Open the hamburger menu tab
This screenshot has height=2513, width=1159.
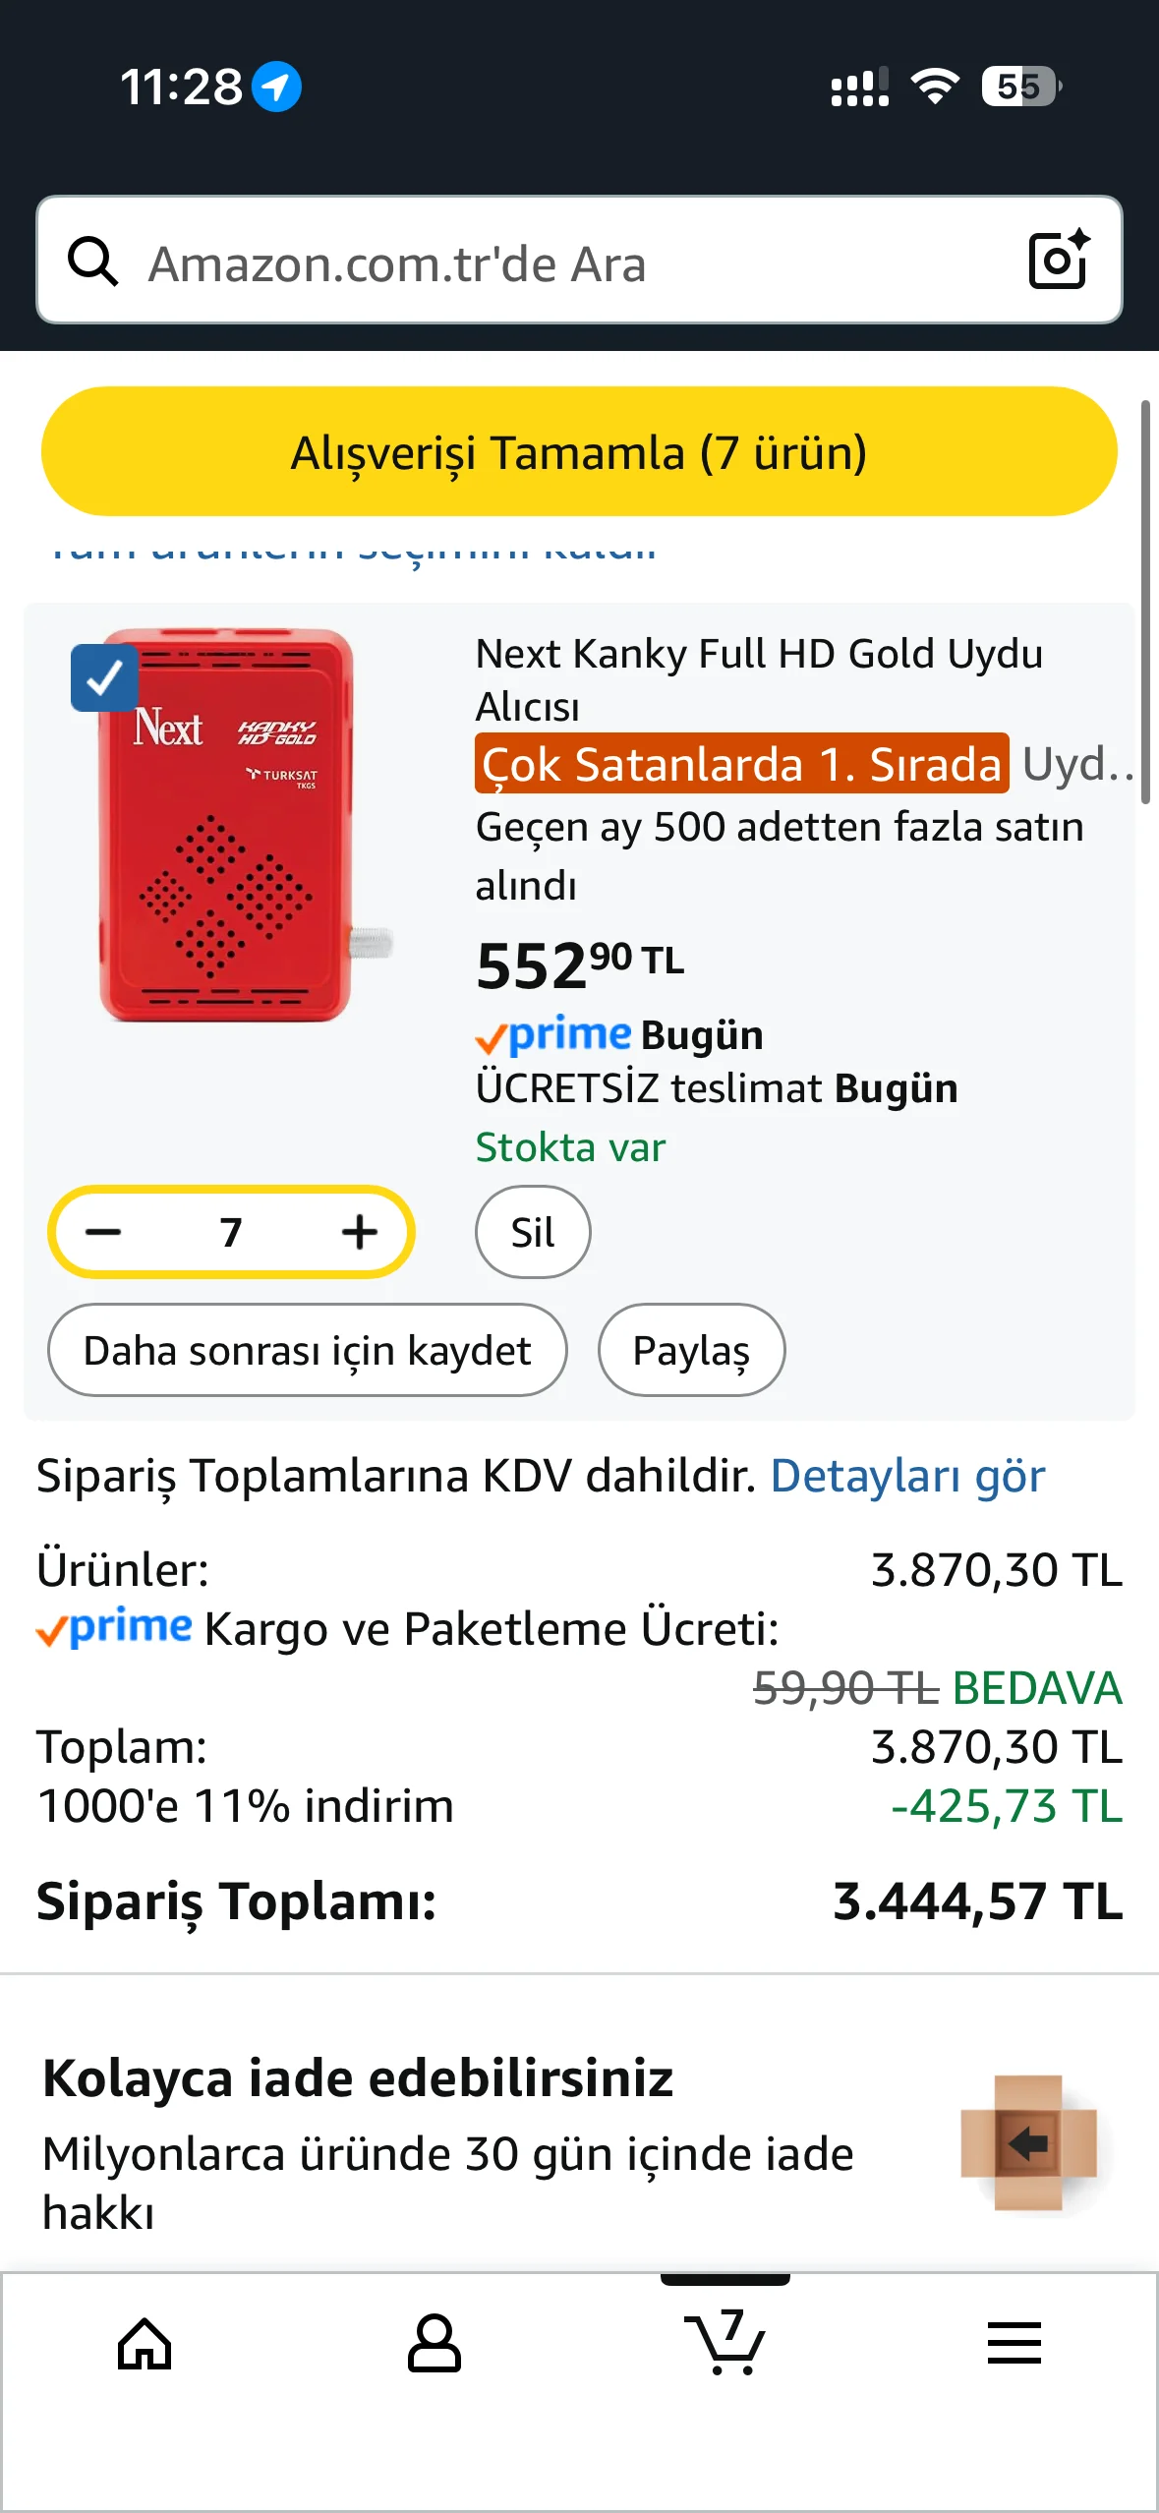pos(1014,2344)
